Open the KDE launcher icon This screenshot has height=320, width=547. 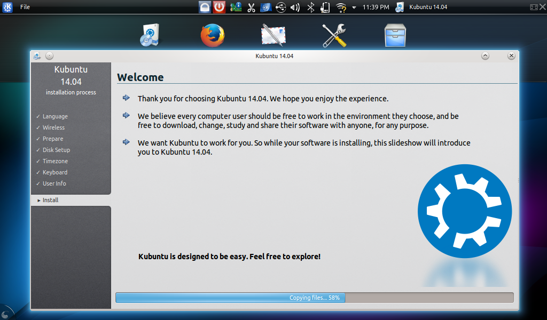7,7
